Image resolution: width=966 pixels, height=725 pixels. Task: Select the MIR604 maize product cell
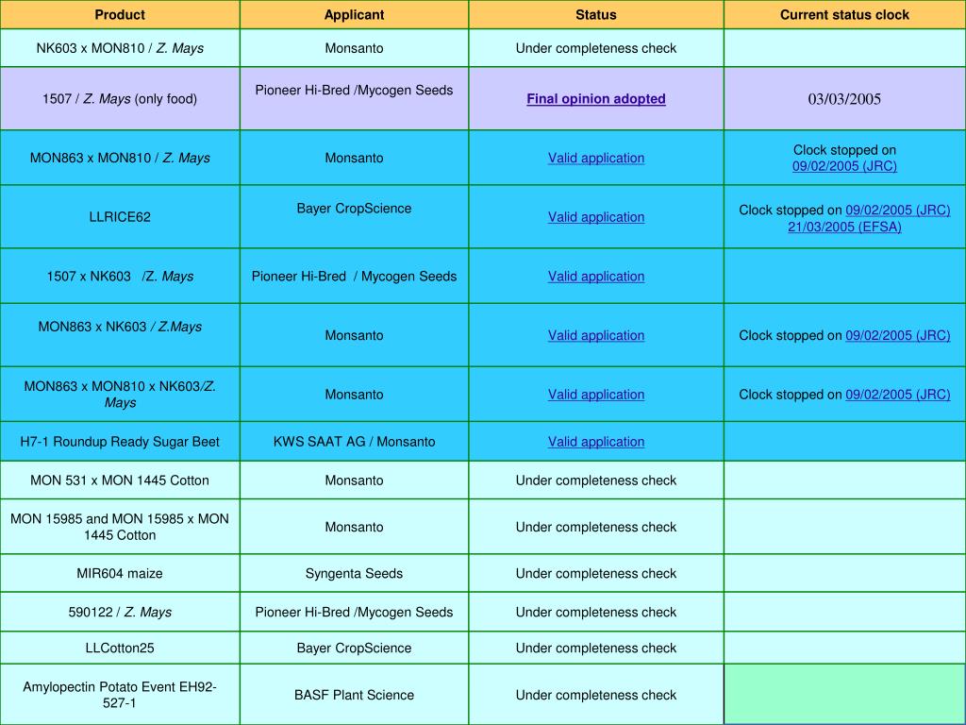pos(120,574)
